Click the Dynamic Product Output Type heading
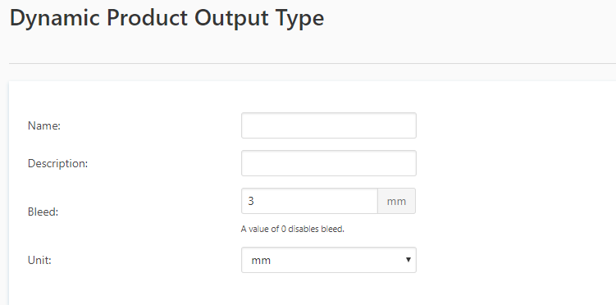Viewport: 616px width, 305px height. tap(167, 18)
